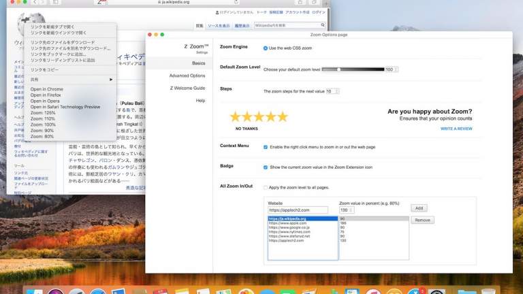Screen dimensions: 523x294
Task: Select Open in Opera menu item
Action: (45, 101)
